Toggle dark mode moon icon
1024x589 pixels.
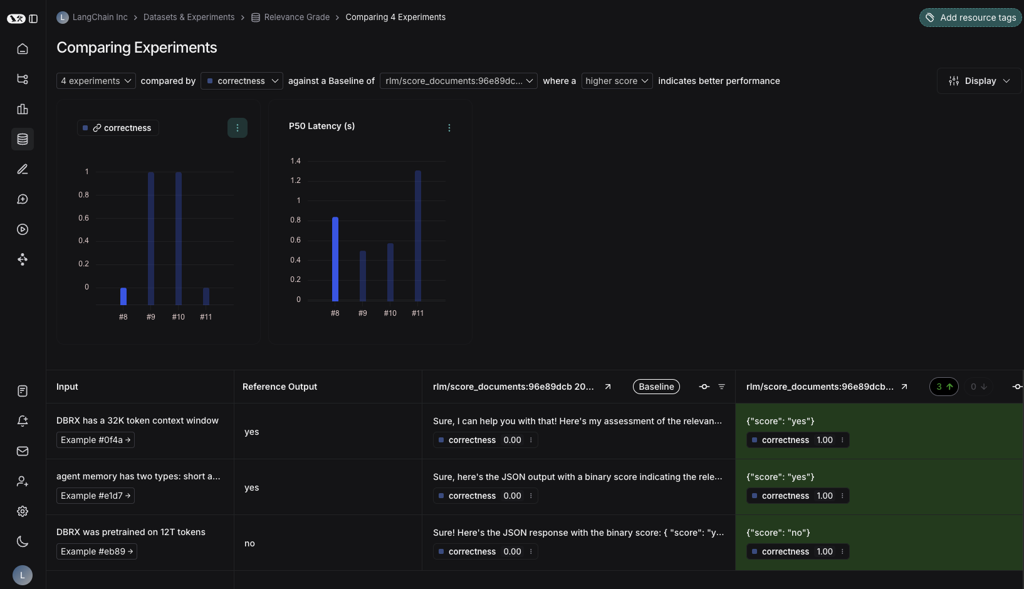click(x=23, y=541)
